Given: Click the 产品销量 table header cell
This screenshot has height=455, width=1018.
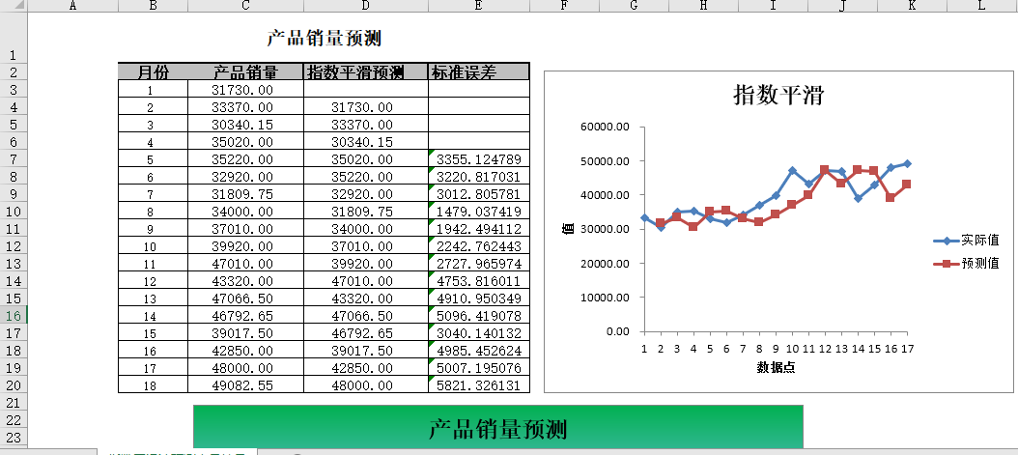Looking at the screenshot, I should [x=245, y=72].
